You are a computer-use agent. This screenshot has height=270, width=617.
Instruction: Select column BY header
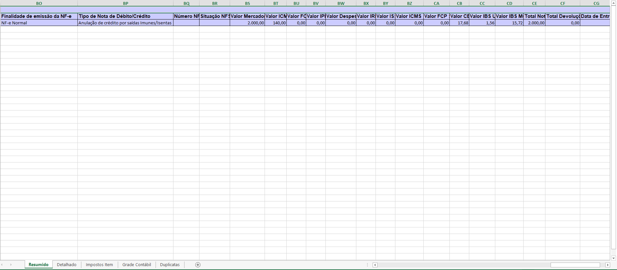pyautogui.click(x=386, y=3)
